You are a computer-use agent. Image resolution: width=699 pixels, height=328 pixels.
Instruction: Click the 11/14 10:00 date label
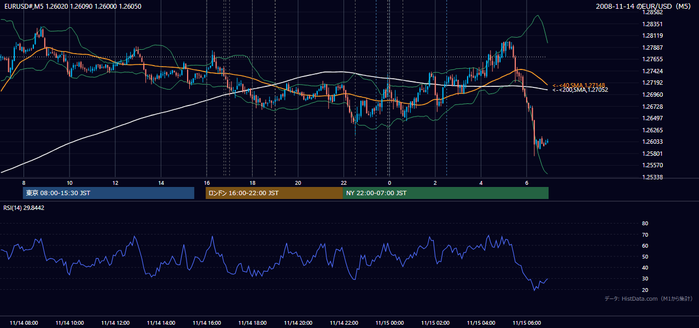click(69, 323)
